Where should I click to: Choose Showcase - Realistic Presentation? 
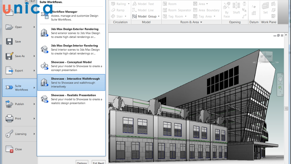click(71, 99)
